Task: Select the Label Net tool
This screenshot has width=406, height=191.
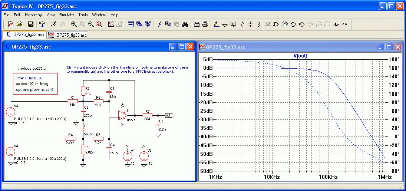Action: point(234,24)
